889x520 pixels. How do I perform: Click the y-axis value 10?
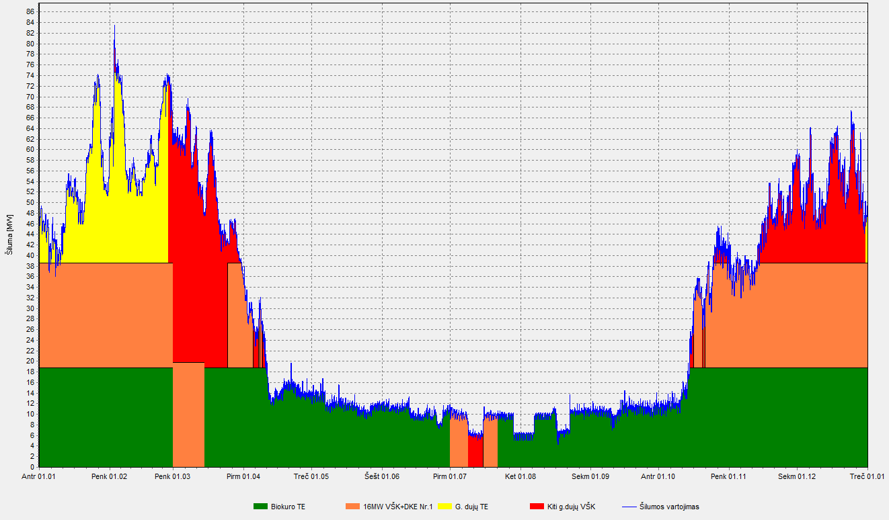[30, 414]
